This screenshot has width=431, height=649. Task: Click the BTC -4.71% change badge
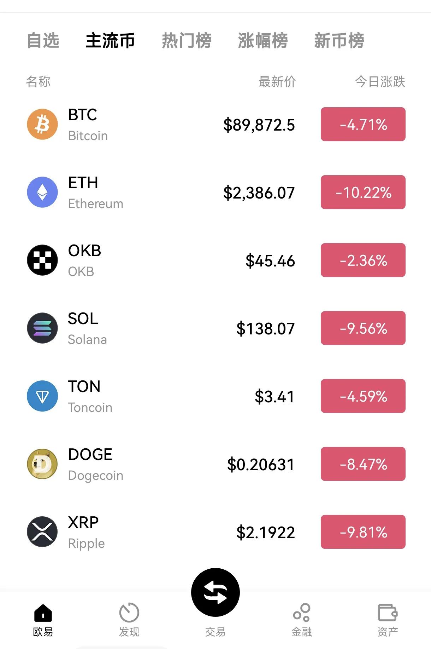click(363, 124)
